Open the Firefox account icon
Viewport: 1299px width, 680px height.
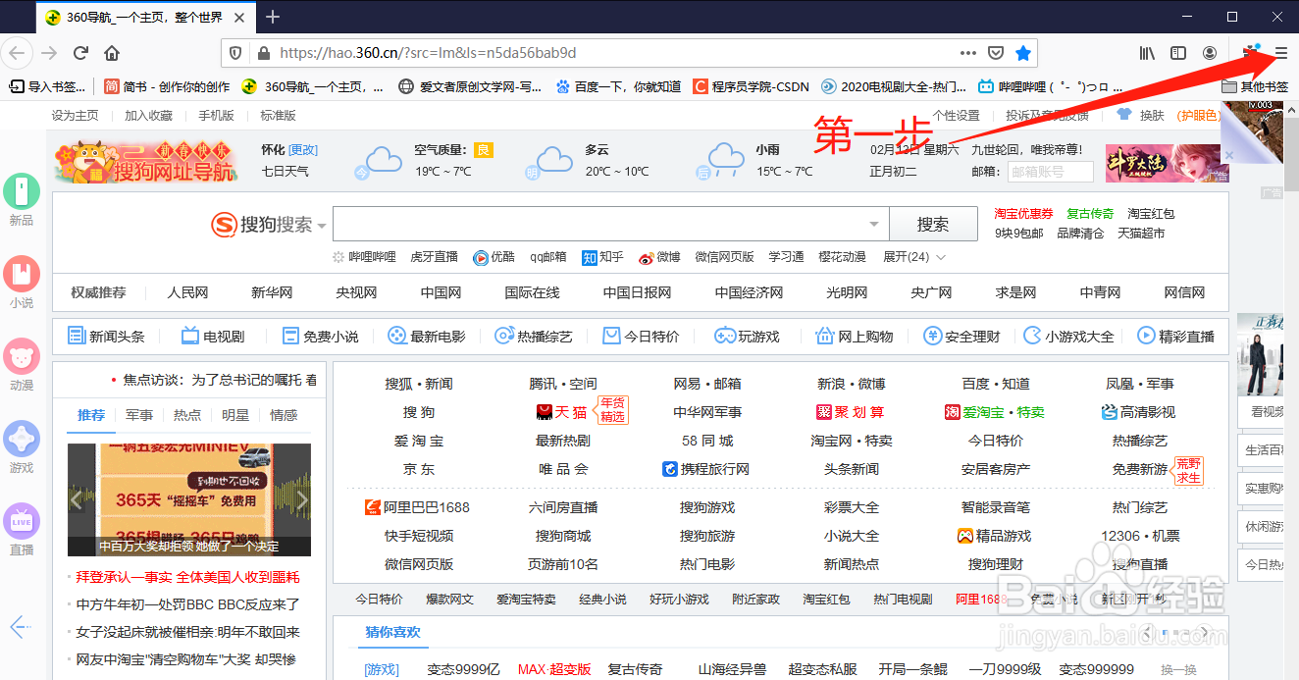[1210, 53]
